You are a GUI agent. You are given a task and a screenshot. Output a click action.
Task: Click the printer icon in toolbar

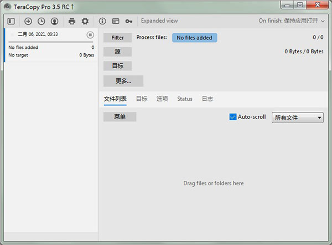pyautogui.click(x=72, y=21)
